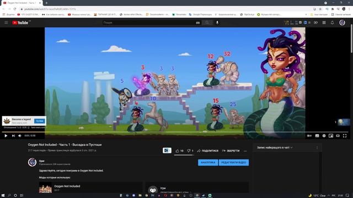Click ЗБЕРЕГТИ save button
Image resolution: width=353 pixels, height=198 pixels.
[x=231, y=151]
